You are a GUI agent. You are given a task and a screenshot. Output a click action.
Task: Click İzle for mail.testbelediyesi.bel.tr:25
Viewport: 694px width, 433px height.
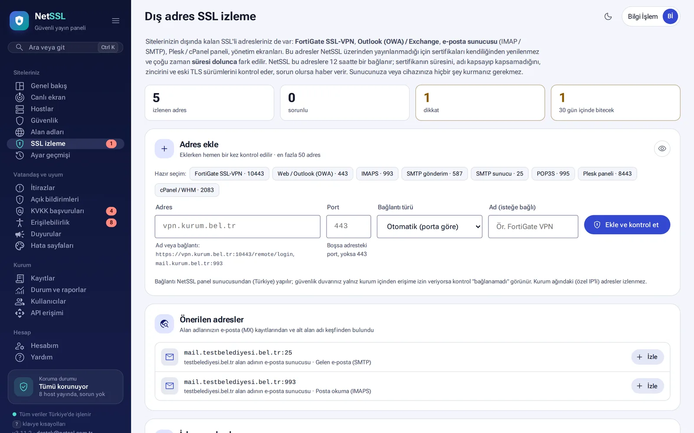[x=647, y=357]
